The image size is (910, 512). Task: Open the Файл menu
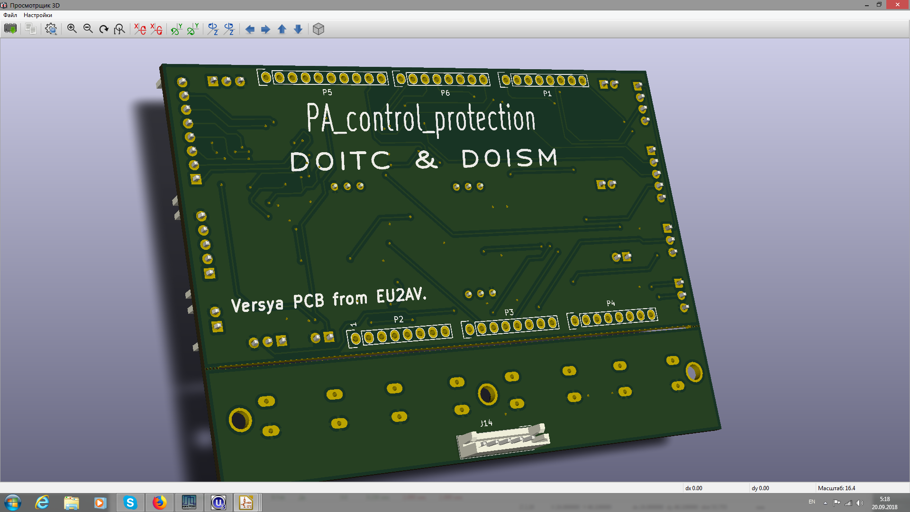(10, 15)
